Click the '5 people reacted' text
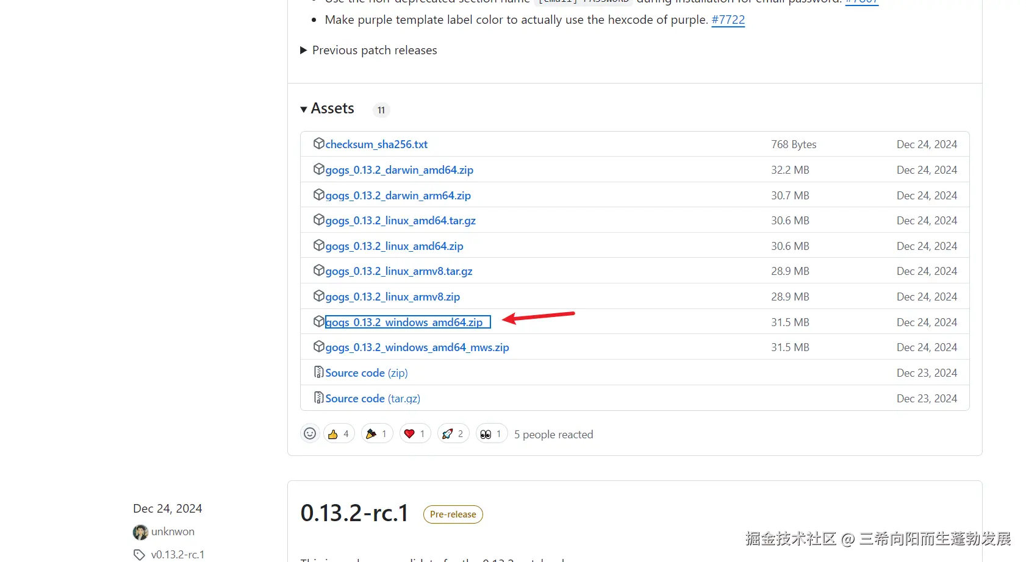Viewport: 1026px width, 562px height. 554,435
